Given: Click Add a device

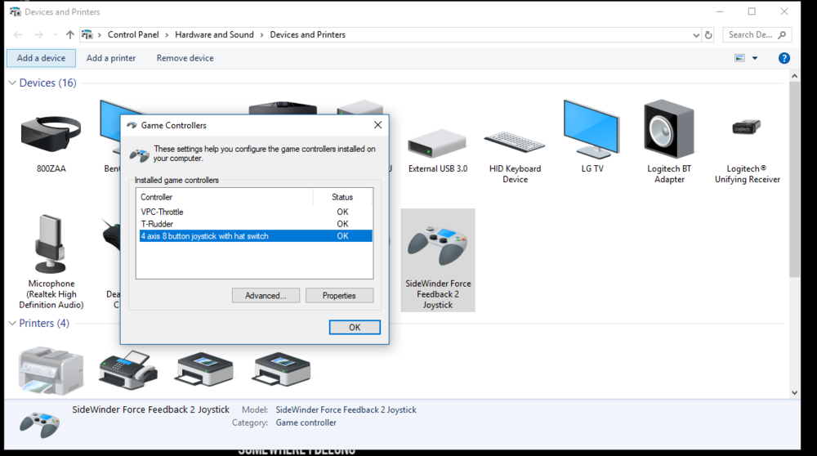Looking at the screenshot, I should pos(41,58).
